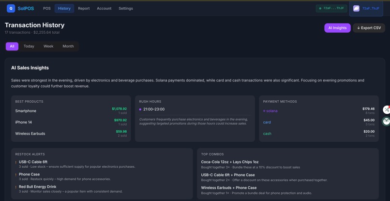The height and width of the screenshot is (201, 390).
Task: Click the TOP COMBOS header
Action: [x=212, y=154]
